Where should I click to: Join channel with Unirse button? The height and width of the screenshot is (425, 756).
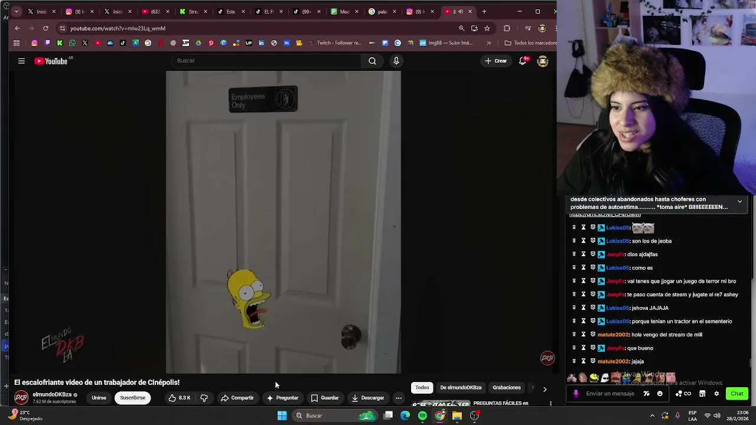(x=99, y=398)
